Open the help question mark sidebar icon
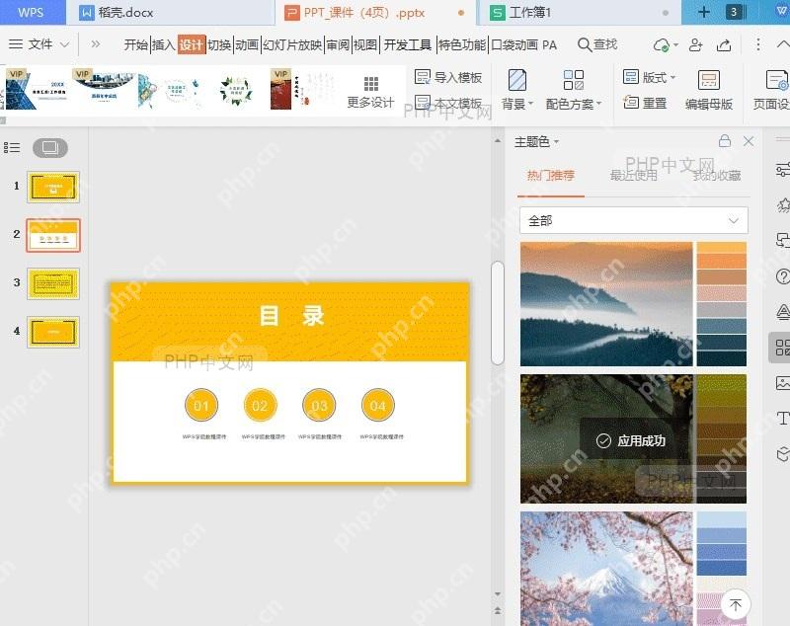 (x=782, y=276)
